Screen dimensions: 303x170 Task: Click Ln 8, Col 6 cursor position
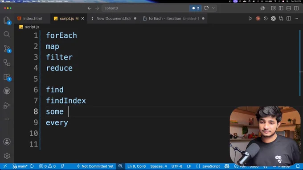[136, 166]
